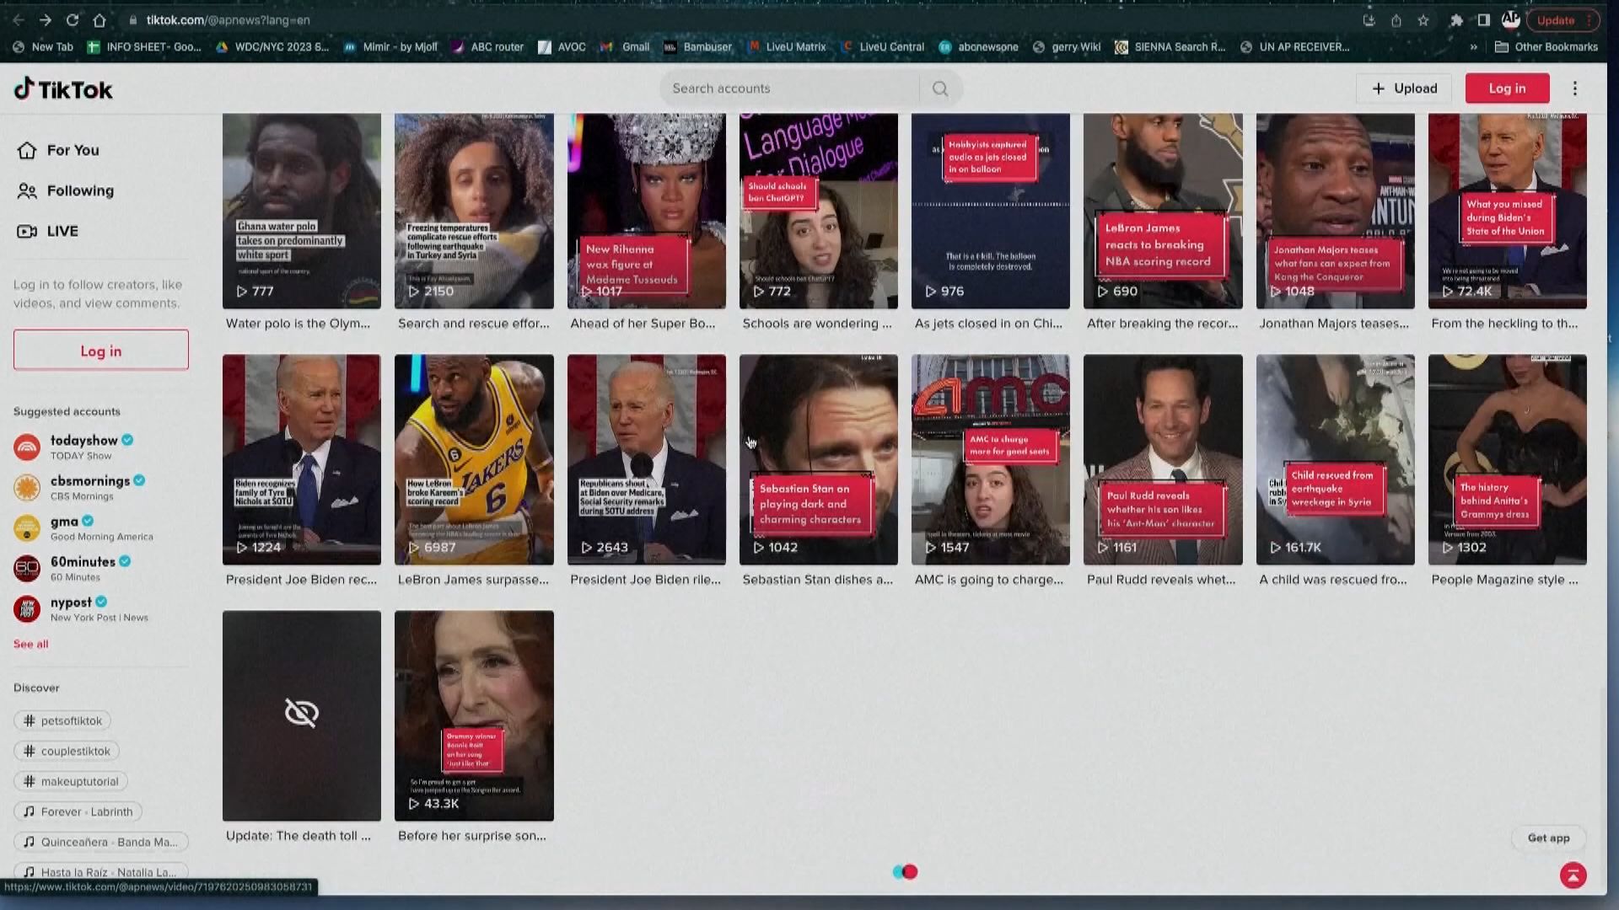Reload the page with refresh icon
1619x910 pixels.
click(x=73, y=20)
